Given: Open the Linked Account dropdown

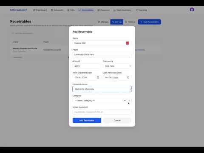Looking at the screenshot, I should point(102,89).
